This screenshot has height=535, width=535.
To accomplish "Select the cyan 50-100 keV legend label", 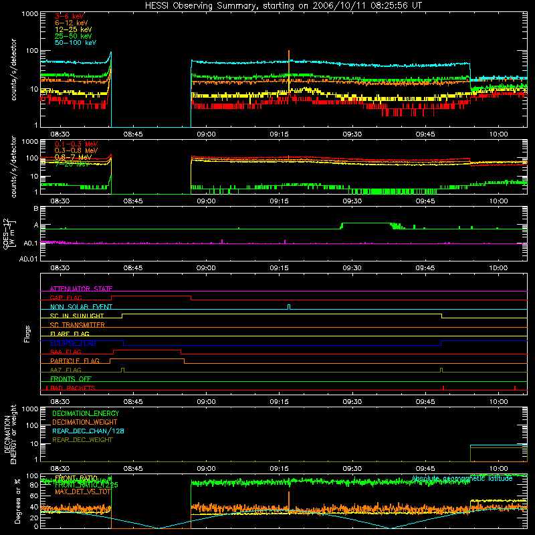I will 75,43.
